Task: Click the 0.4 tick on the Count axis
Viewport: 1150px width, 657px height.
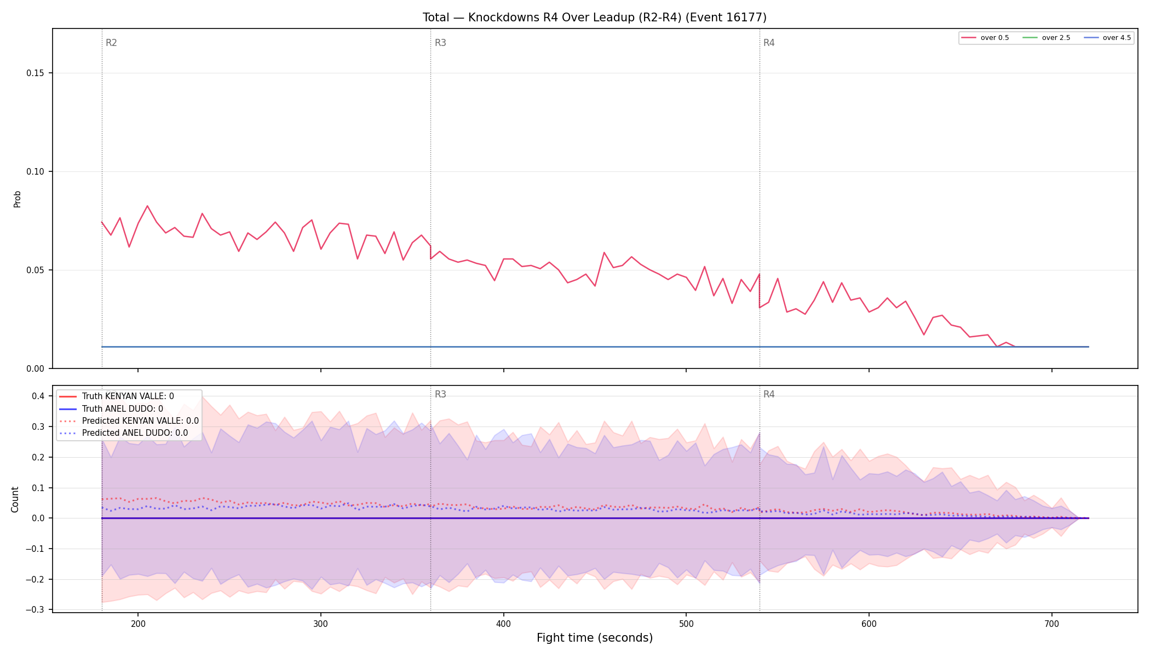Action: tap(38, 396)
